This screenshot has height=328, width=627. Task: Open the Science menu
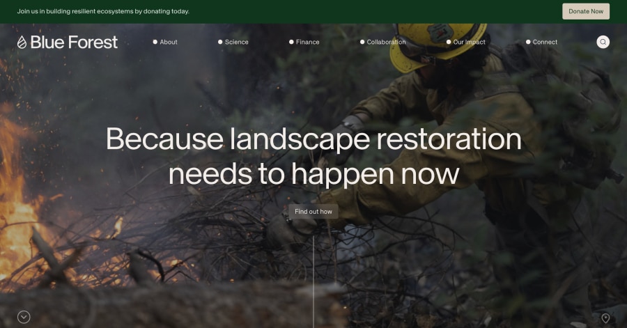click(233, 42)
